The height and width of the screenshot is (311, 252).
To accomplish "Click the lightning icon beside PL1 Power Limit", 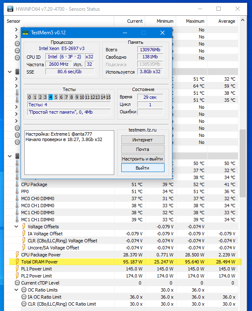I will (x=17, y=269).
